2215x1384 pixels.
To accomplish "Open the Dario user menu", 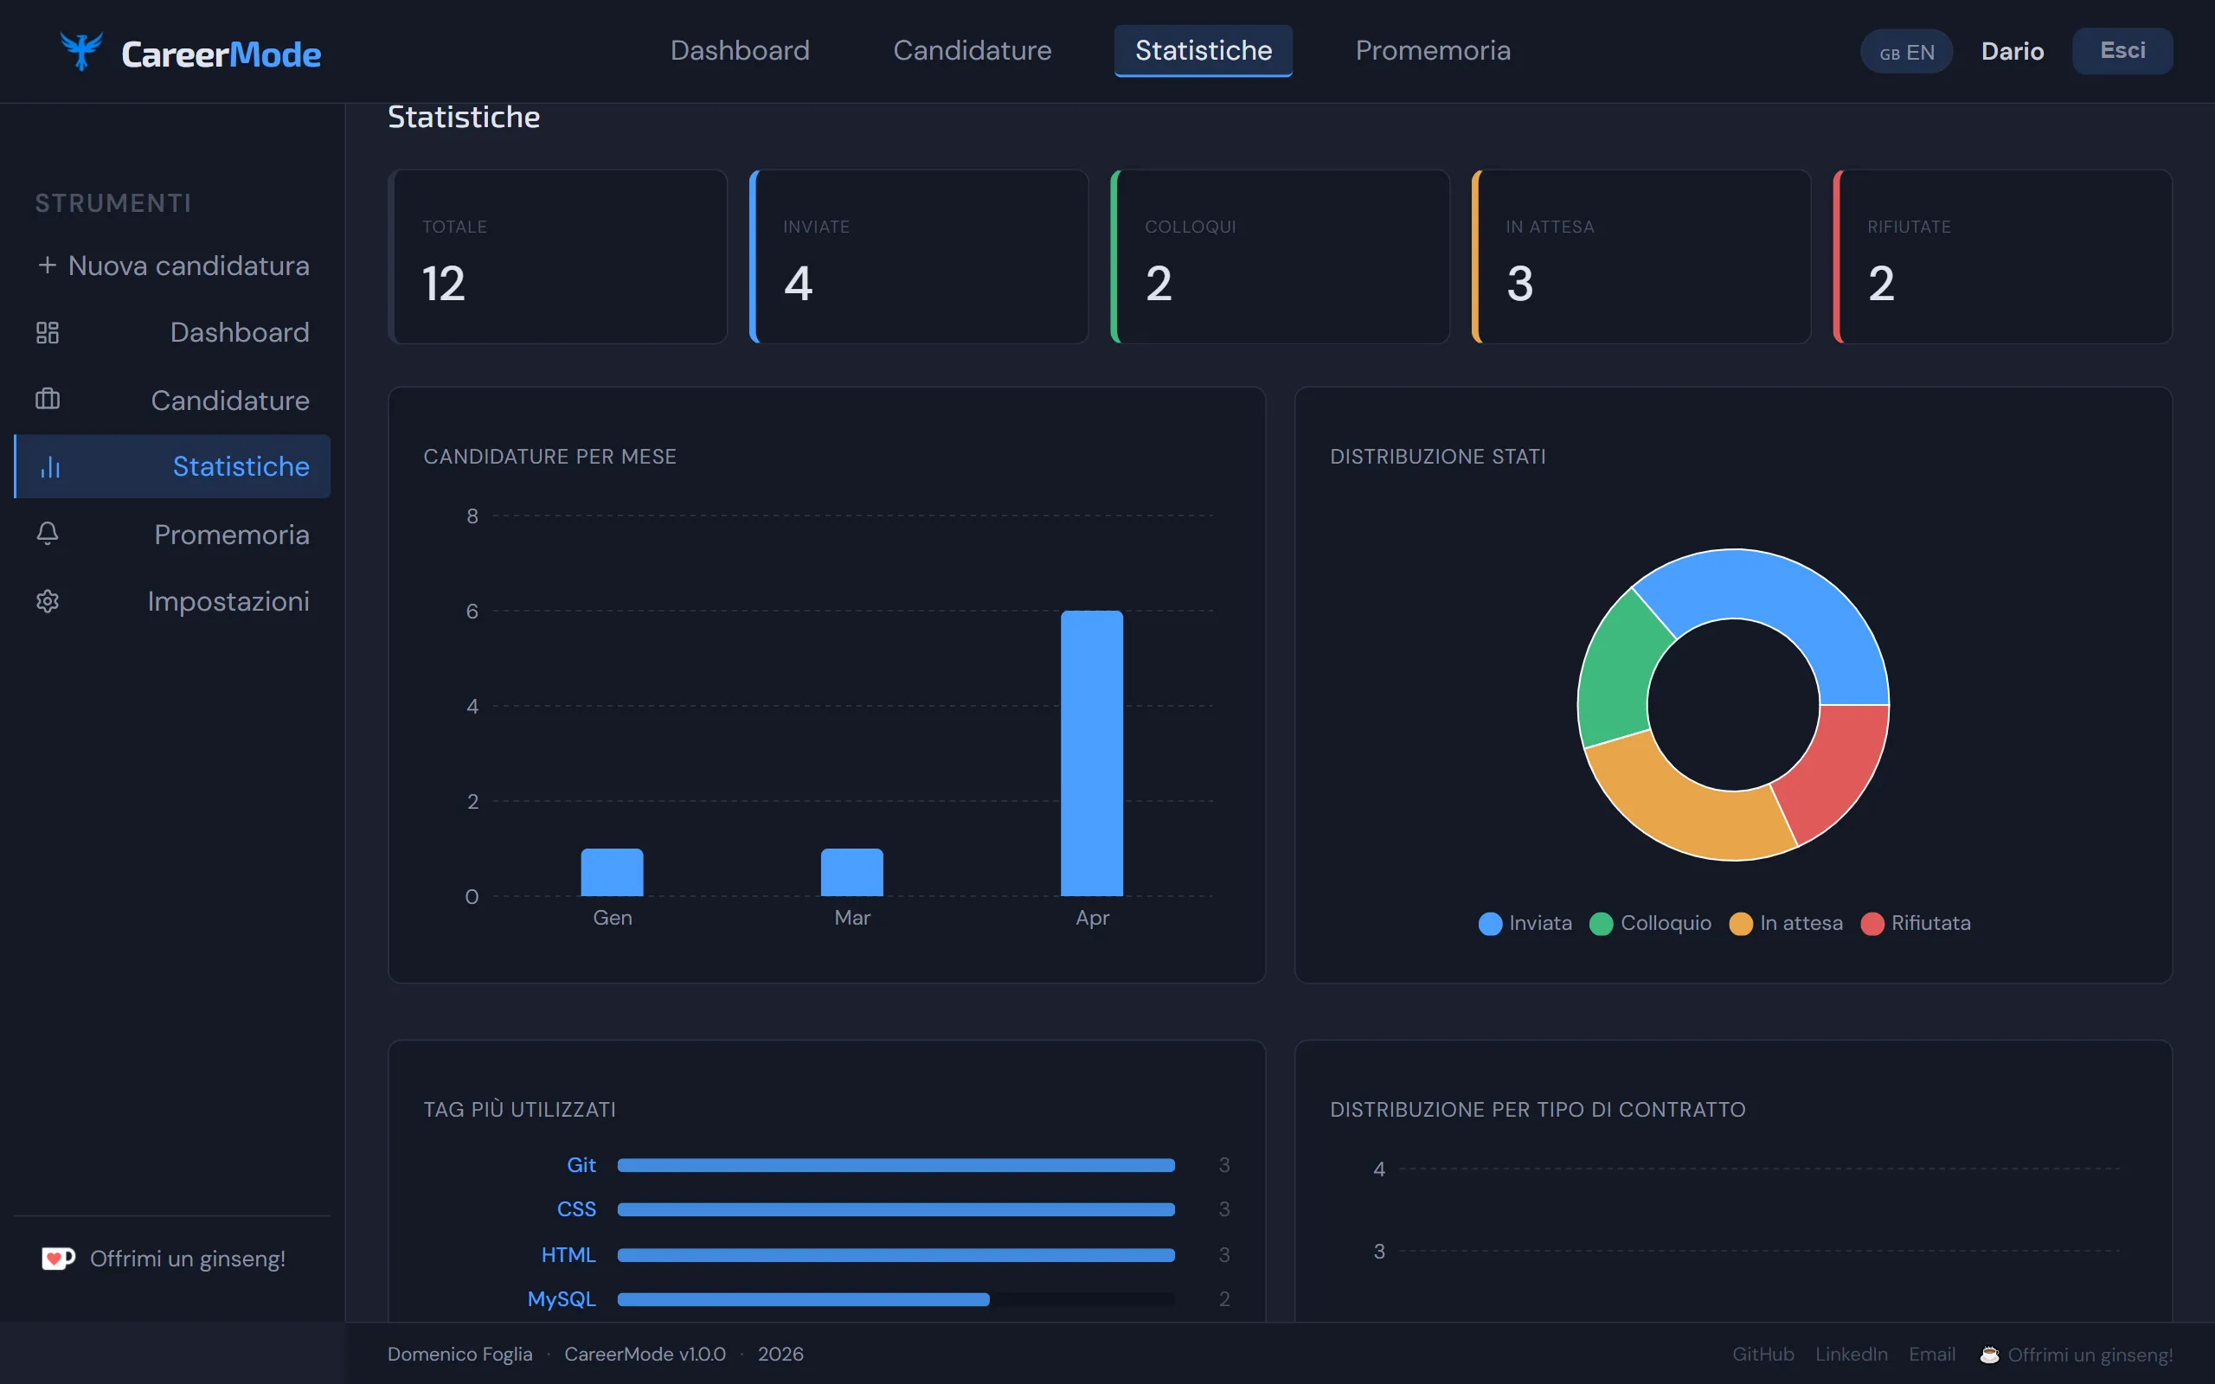I will coord(2012,51).
